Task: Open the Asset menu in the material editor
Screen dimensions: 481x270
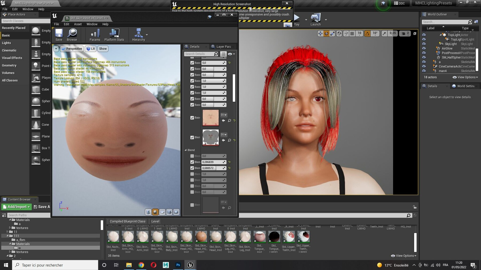Action: 78,24
